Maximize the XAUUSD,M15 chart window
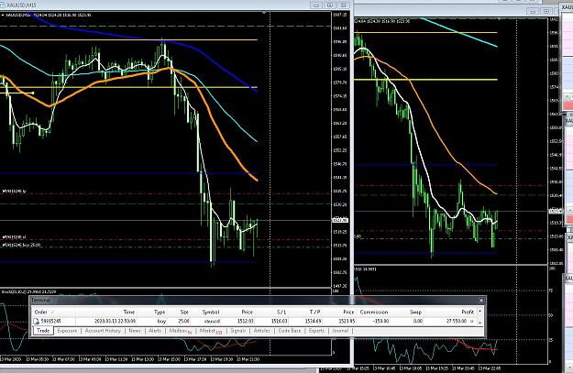573x373 pixels. [330, 5]
